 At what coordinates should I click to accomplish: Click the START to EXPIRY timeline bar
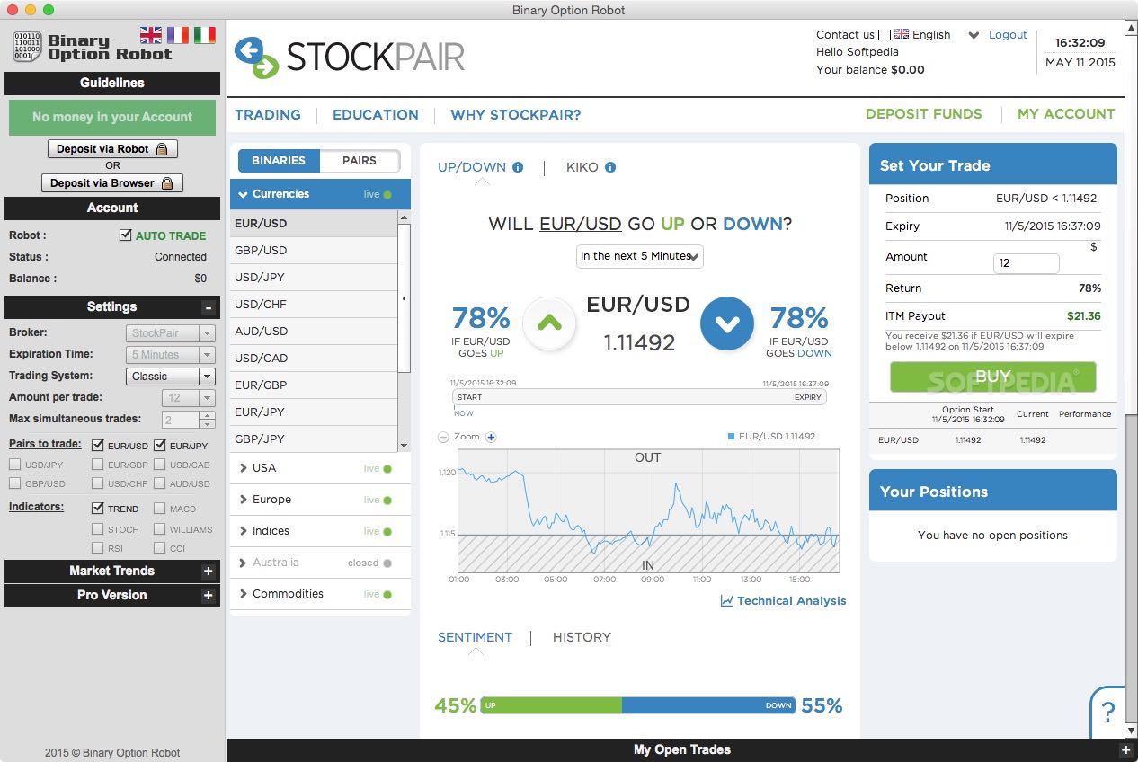tap(639, 396)
